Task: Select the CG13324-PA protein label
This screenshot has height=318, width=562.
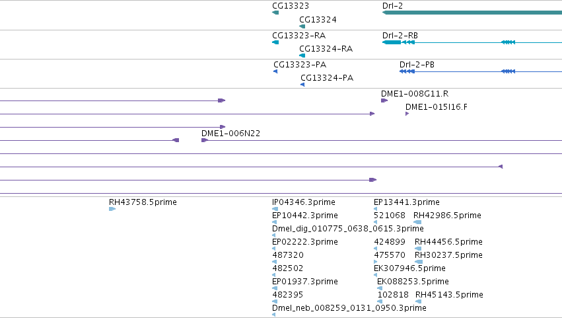Action: (327, 78)
